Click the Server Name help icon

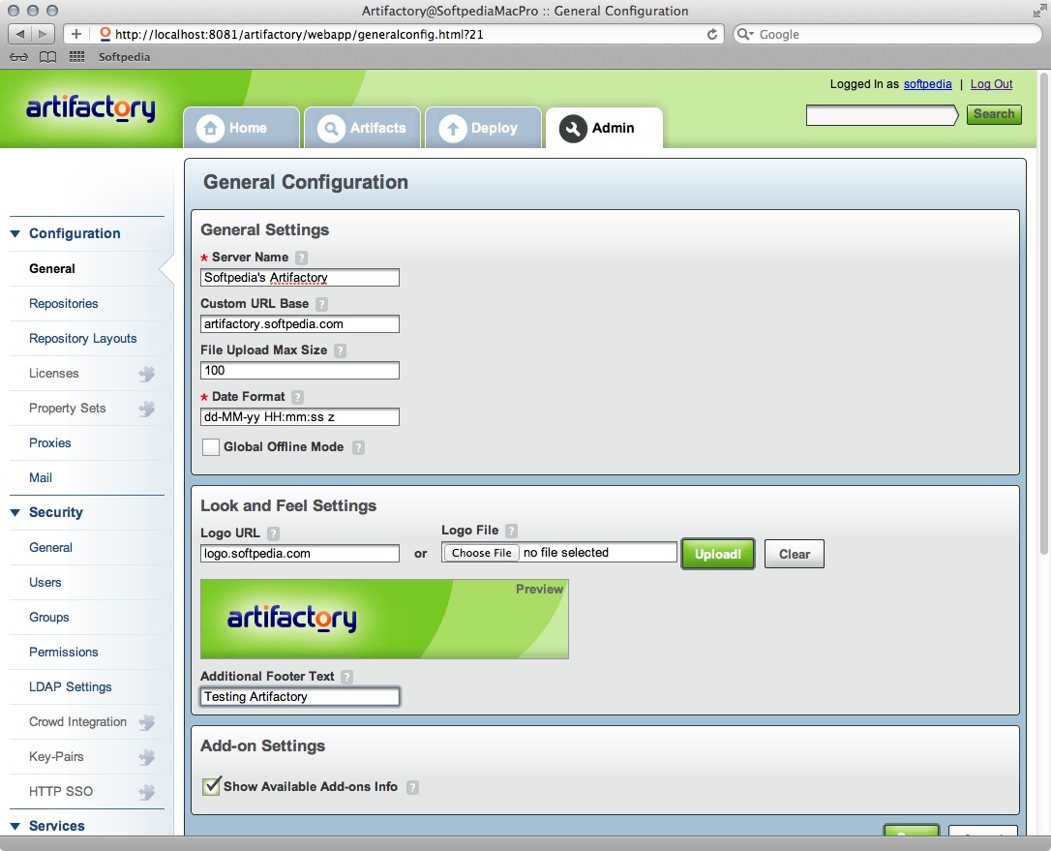tap(302, 258)
